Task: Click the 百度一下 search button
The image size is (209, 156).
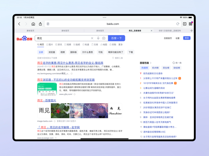Action: click(117, 38)
